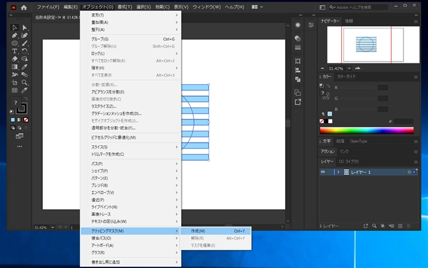Select the Type tool
The height and width of the screenshot is (268, 428).
click(14, 51)
